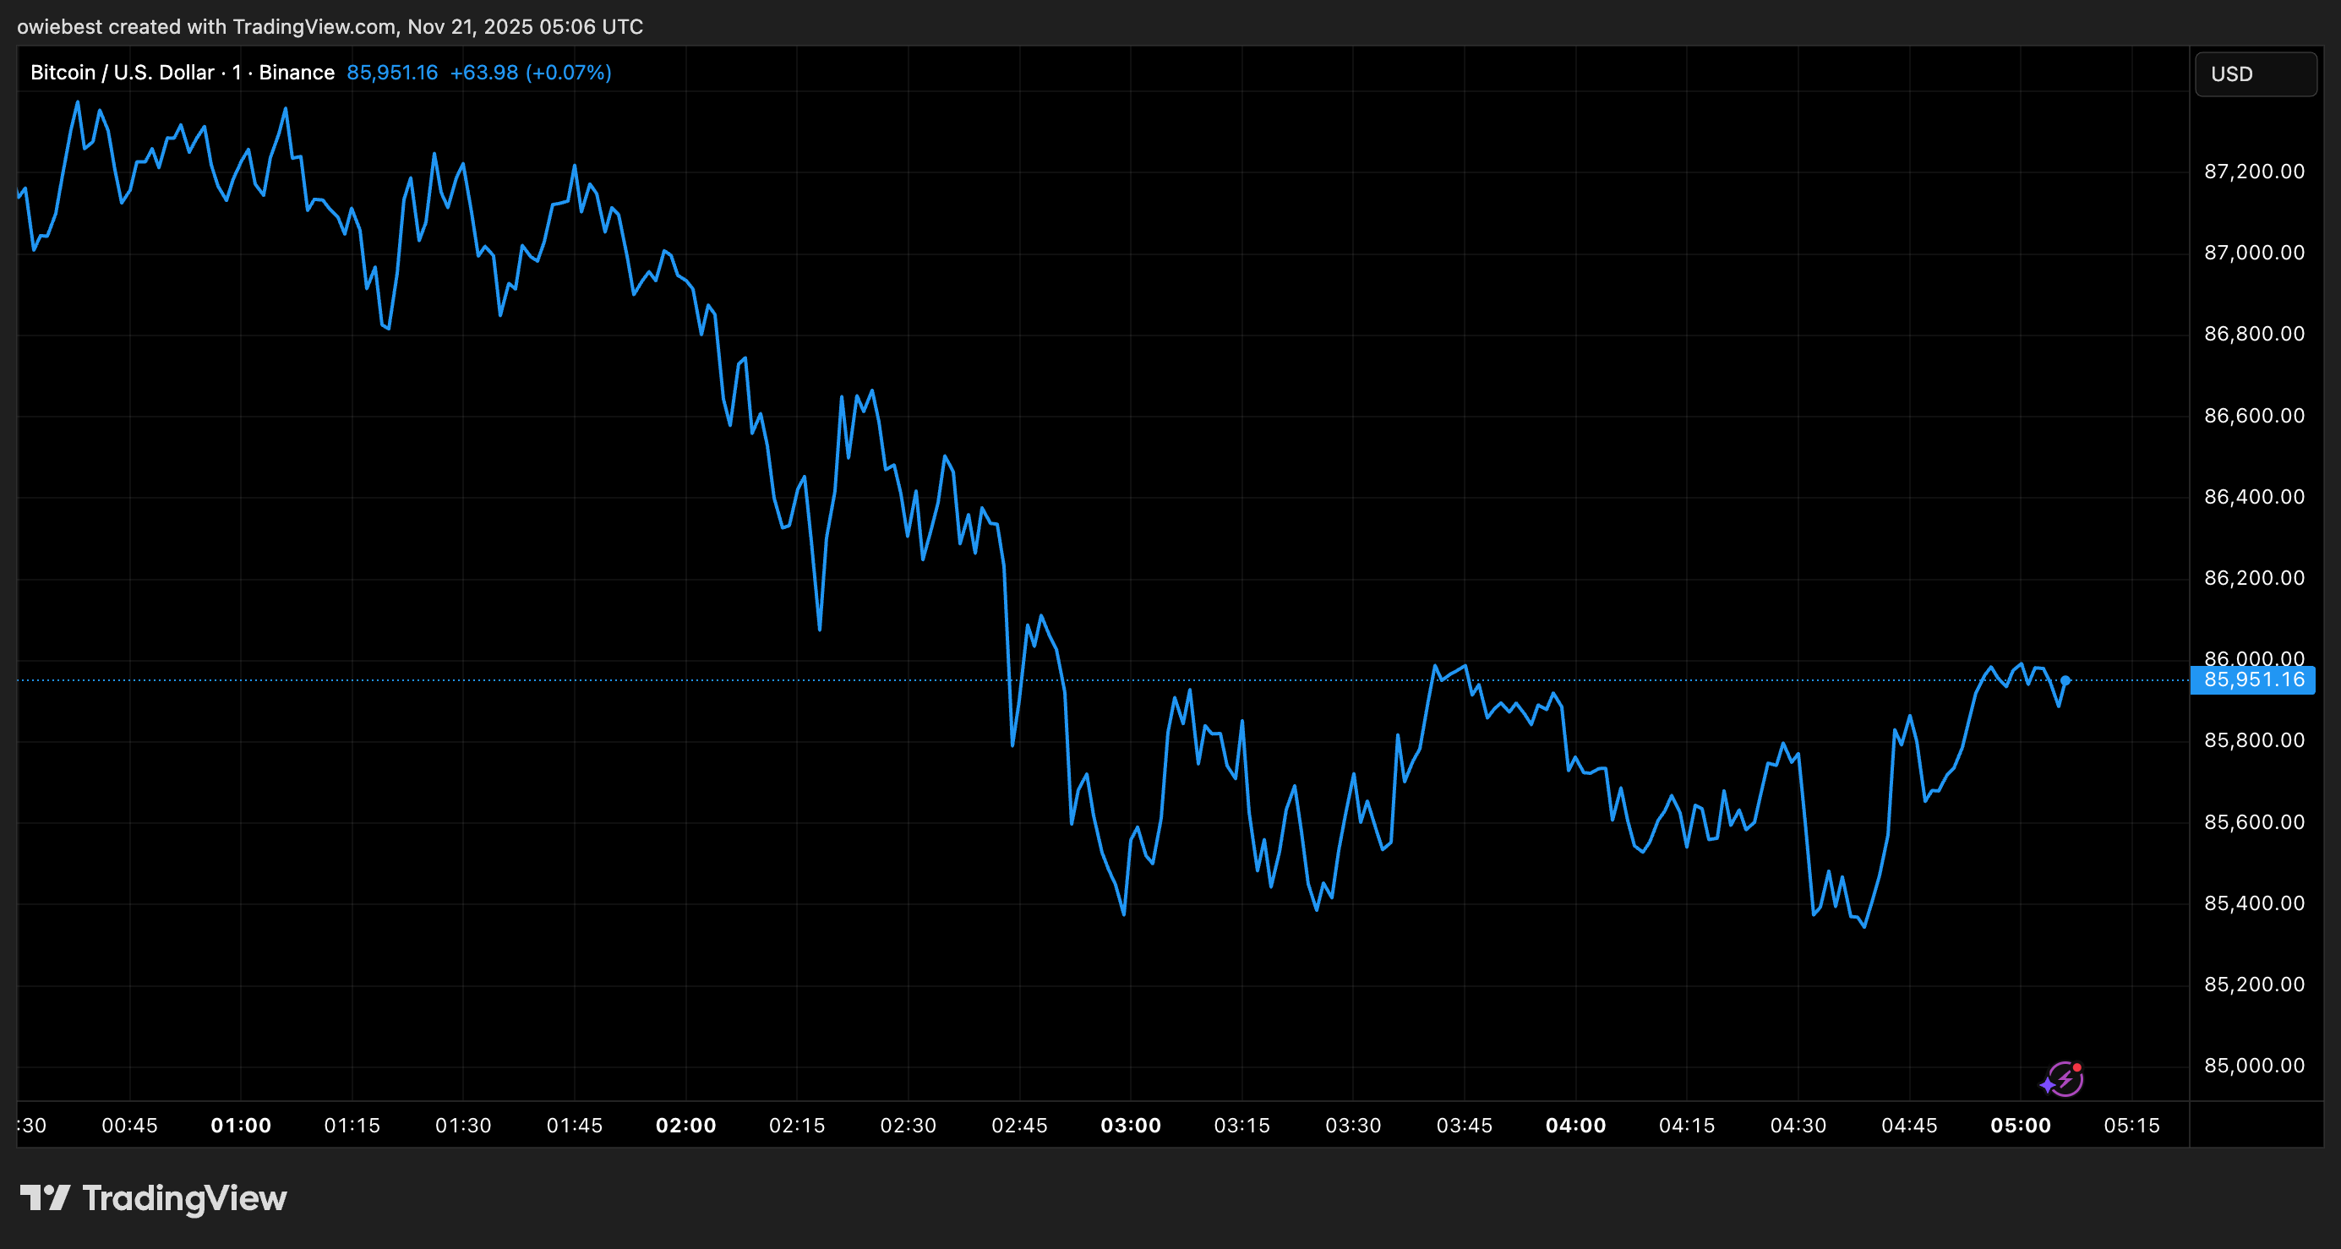Click the highlighted 85,951.16 price tag
This screenshot has height=1249, width=2341.
(2253, 679)
